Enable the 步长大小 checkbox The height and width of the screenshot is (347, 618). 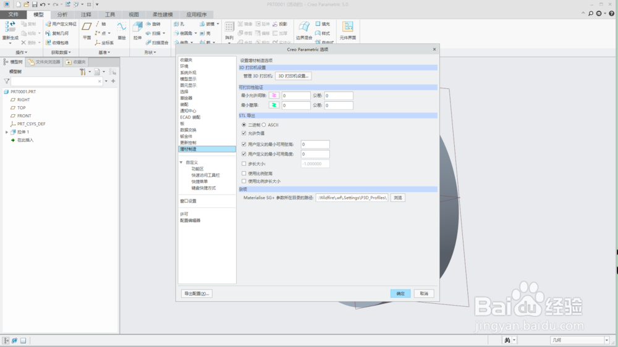[x=244, y=164]
